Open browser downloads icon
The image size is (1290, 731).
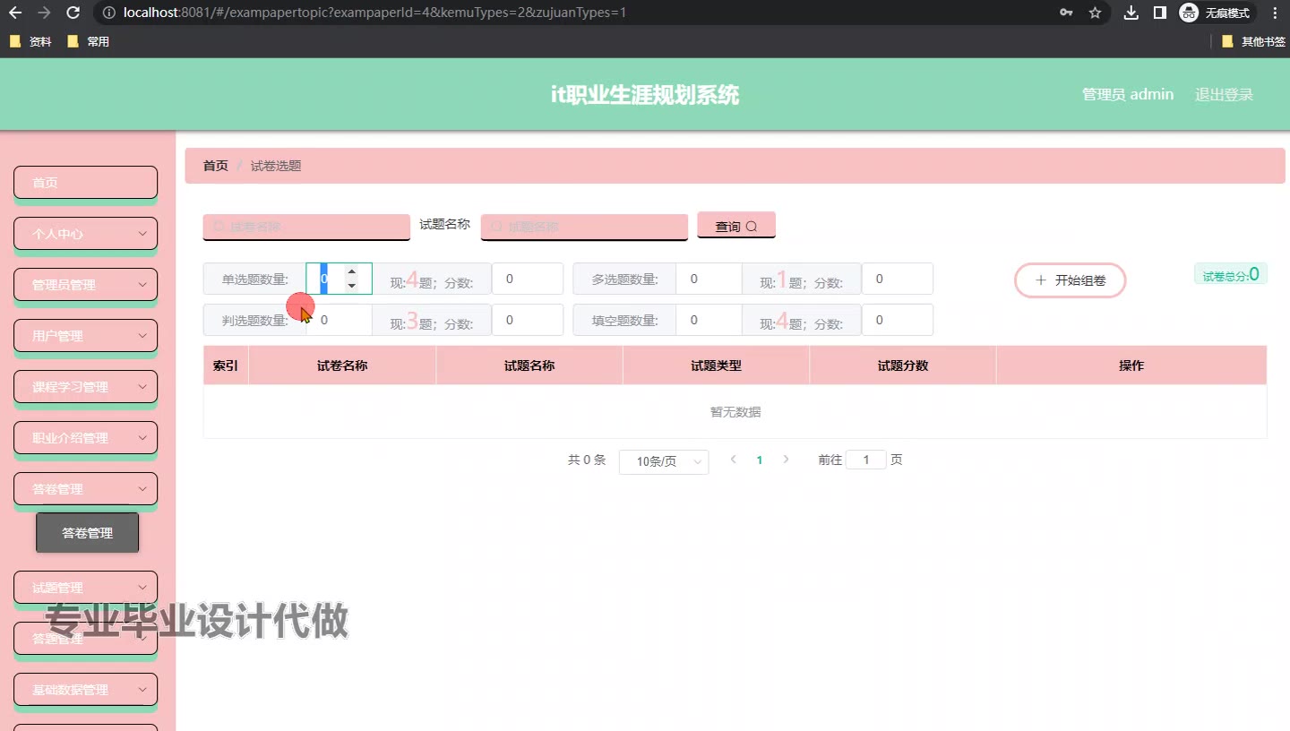(x=1131, y=13)
